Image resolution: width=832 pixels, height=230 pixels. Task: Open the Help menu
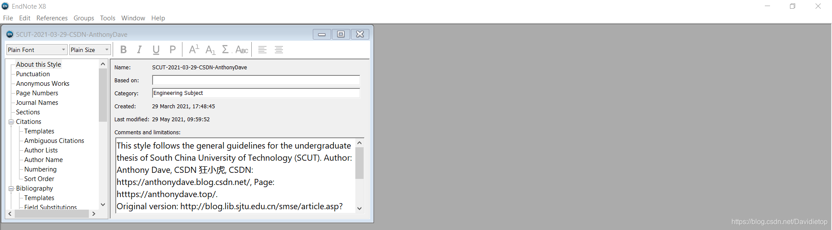coord(158,18)
